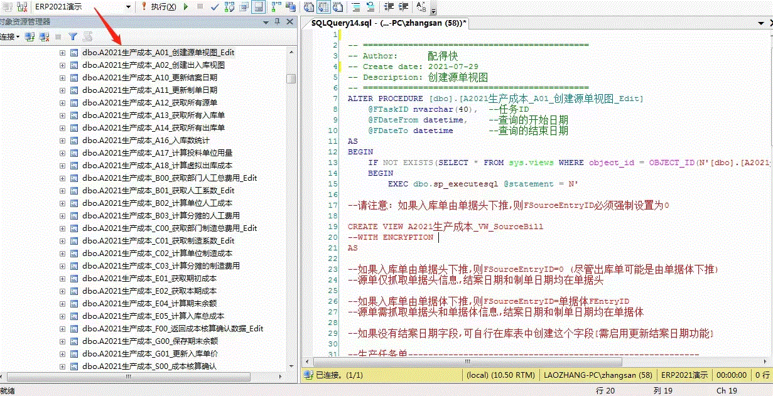Screen dimensions: 773x396
Task: Increase the indent of selected lines
Action: point(403,6)
